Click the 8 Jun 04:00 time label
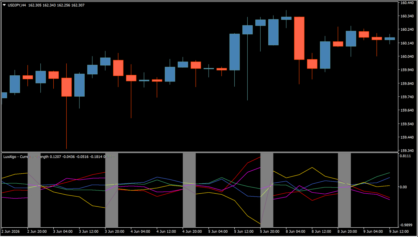The height and width of the screenshot is (237, 418). pos(295,232)
